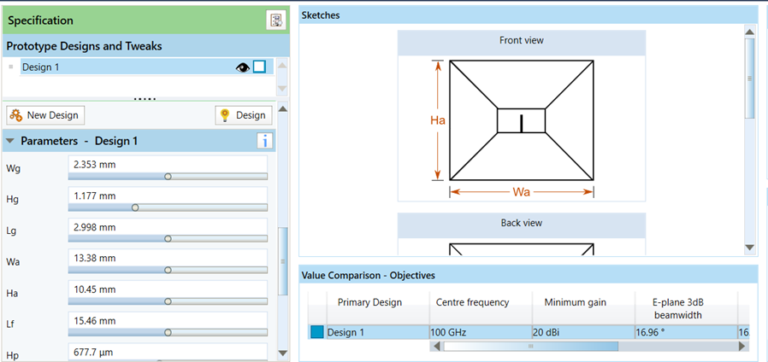Click the objectives table scroll left arrow
The height and width of the screenshot is (362, 768).
pyautogui.click(x=436, y=347)
